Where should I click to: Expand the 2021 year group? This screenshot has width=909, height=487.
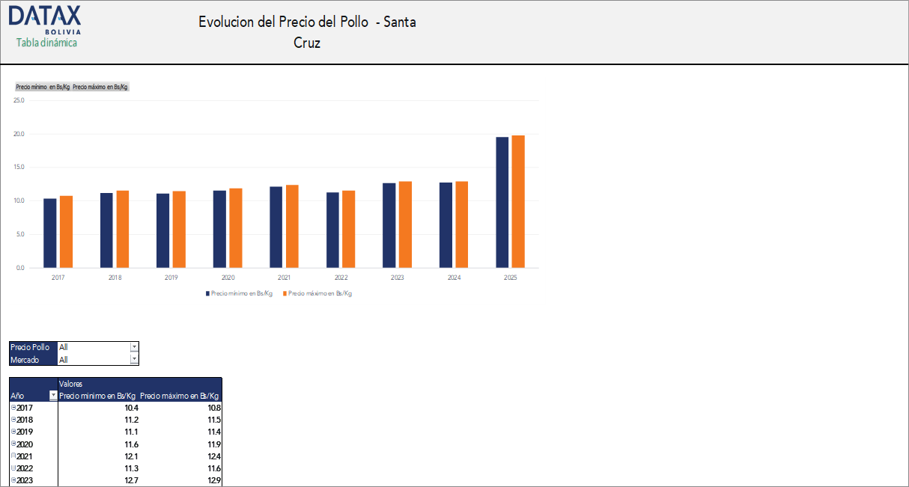coord(13,456)
